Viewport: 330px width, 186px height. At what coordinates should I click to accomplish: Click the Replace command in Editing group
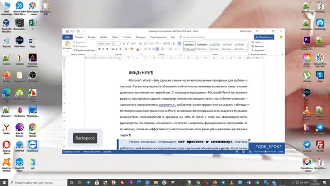pos(258,46)
